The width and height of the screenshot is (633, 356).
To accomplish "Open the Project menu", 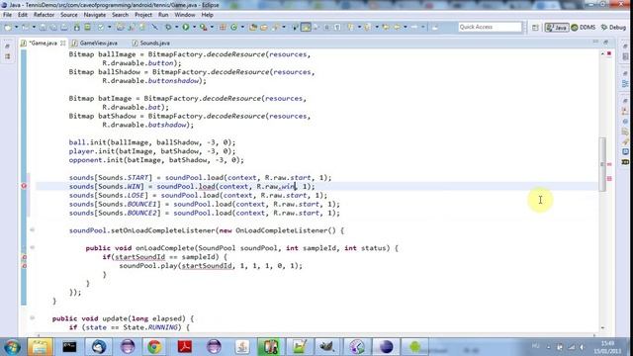I will [143, 15].
